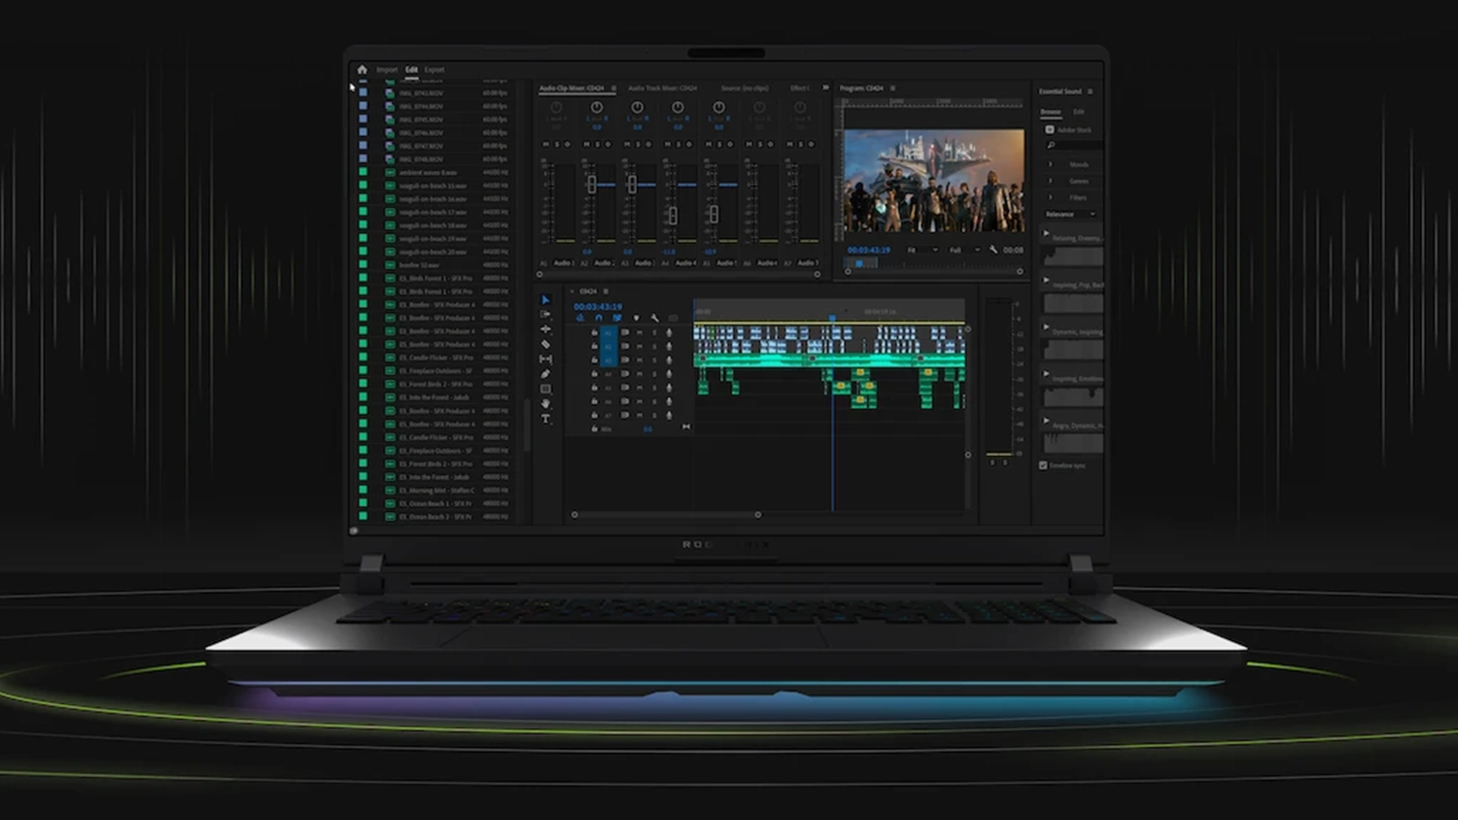Screen dimensions: 1458x820
Task: Click the Audio 4 volume fader
Action: 673,216
